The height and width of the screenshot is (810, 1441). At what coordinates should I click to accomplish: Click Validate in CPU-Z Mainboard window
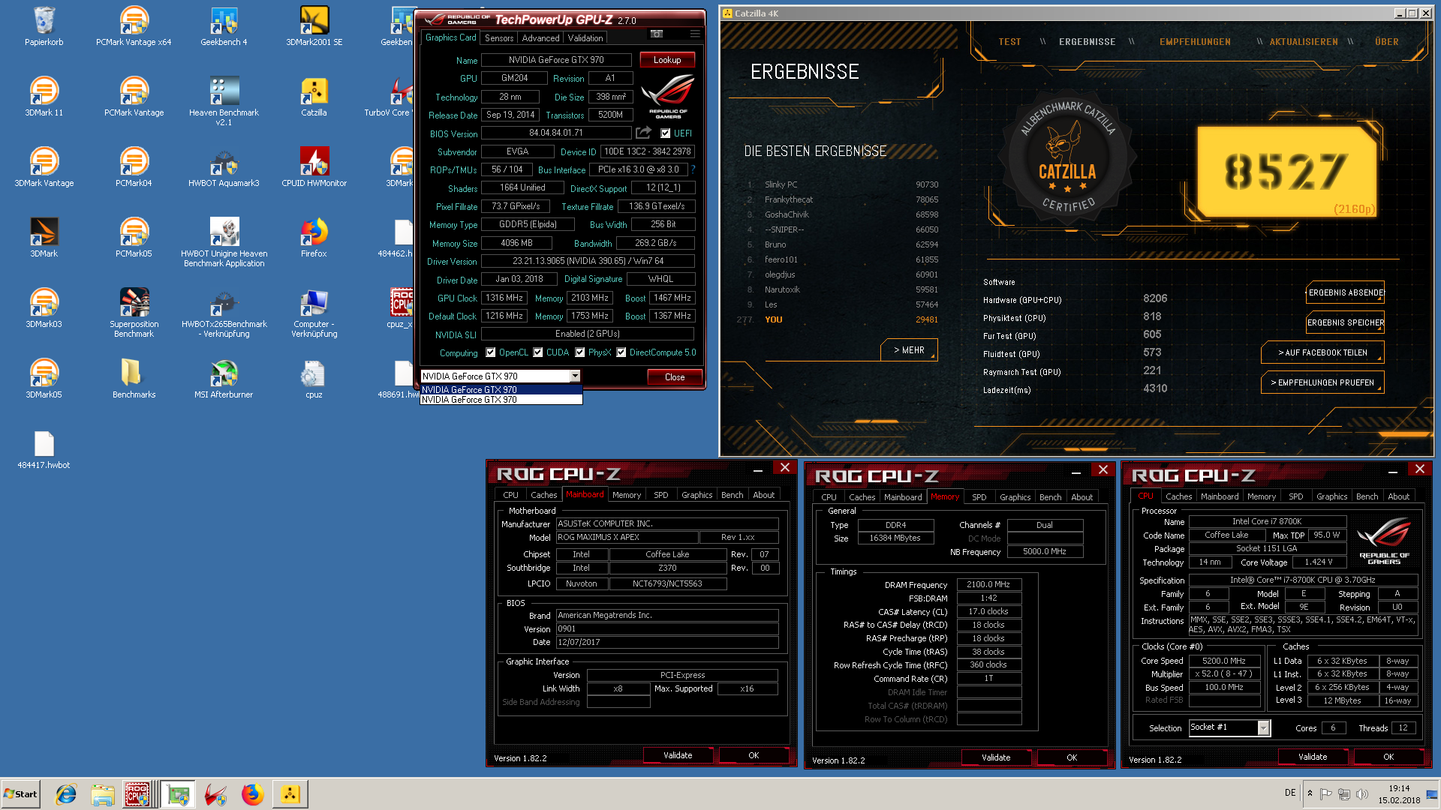tap(678, 755)
